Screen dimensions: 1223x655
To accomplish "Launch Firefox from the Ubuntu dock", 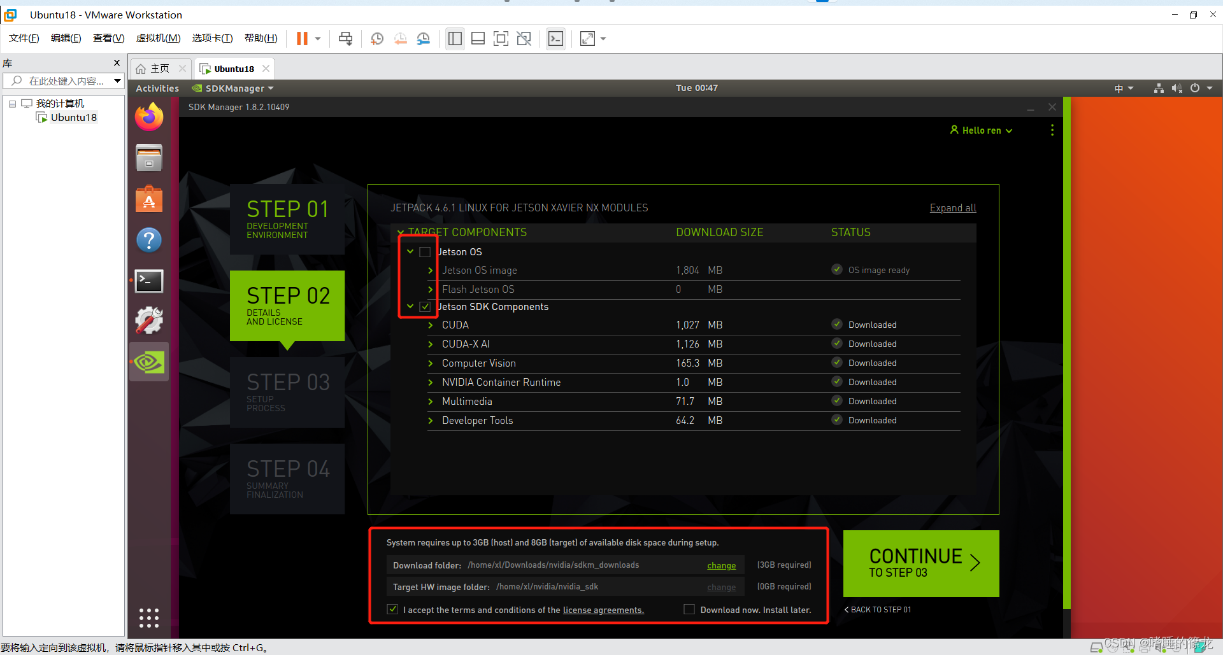I will pyautogui.click(x=149, y=116).
